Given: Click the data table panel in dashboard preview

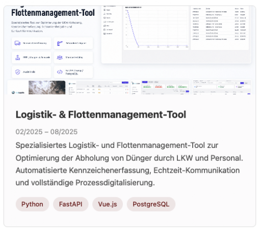Looking at the screenshot, I should tap(220, 28).
